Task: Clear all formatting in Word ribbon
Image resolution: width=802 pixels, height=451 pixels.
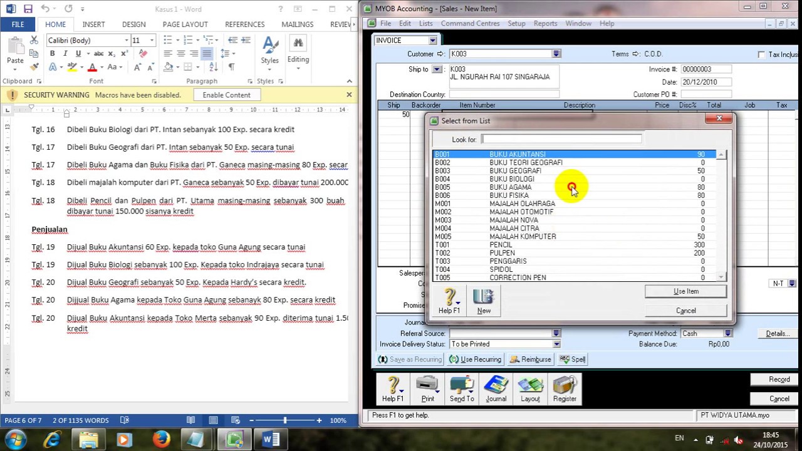Action: point(143,53)
